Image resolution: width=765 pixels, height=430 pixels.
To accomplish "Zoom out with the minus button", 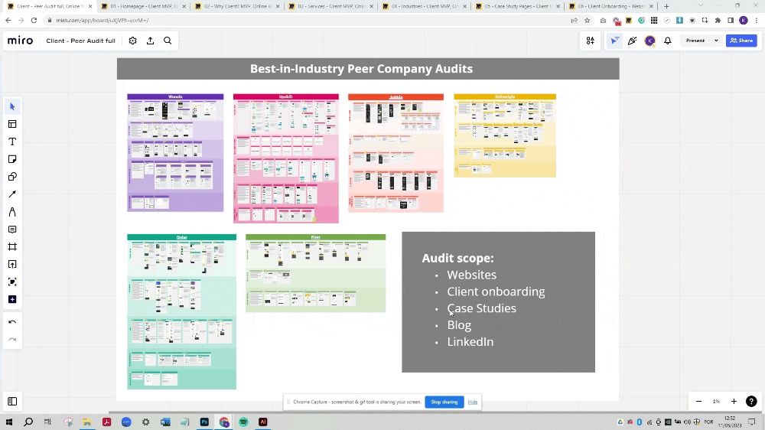I will (698, 401).
